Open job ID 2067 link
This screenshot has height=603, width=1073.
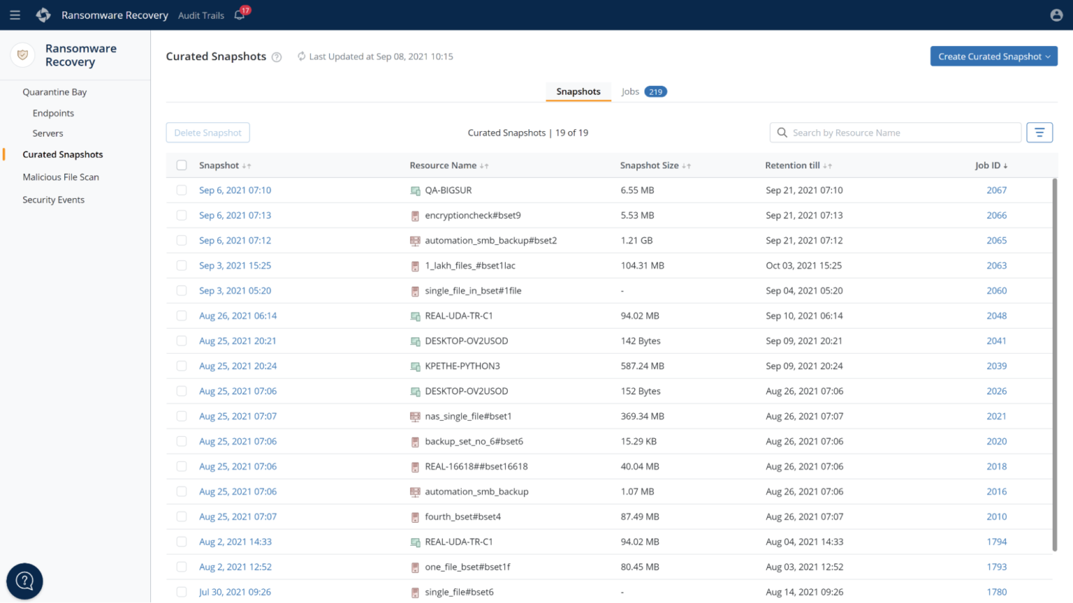[x=996, y=191]
